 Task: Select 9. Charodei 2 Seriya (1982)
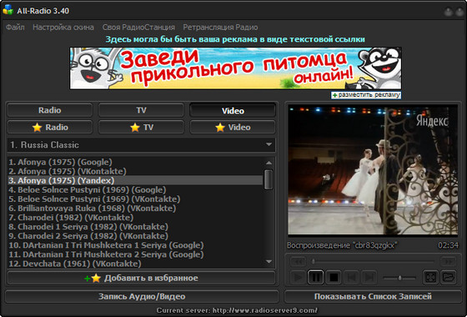click(135, 236)
